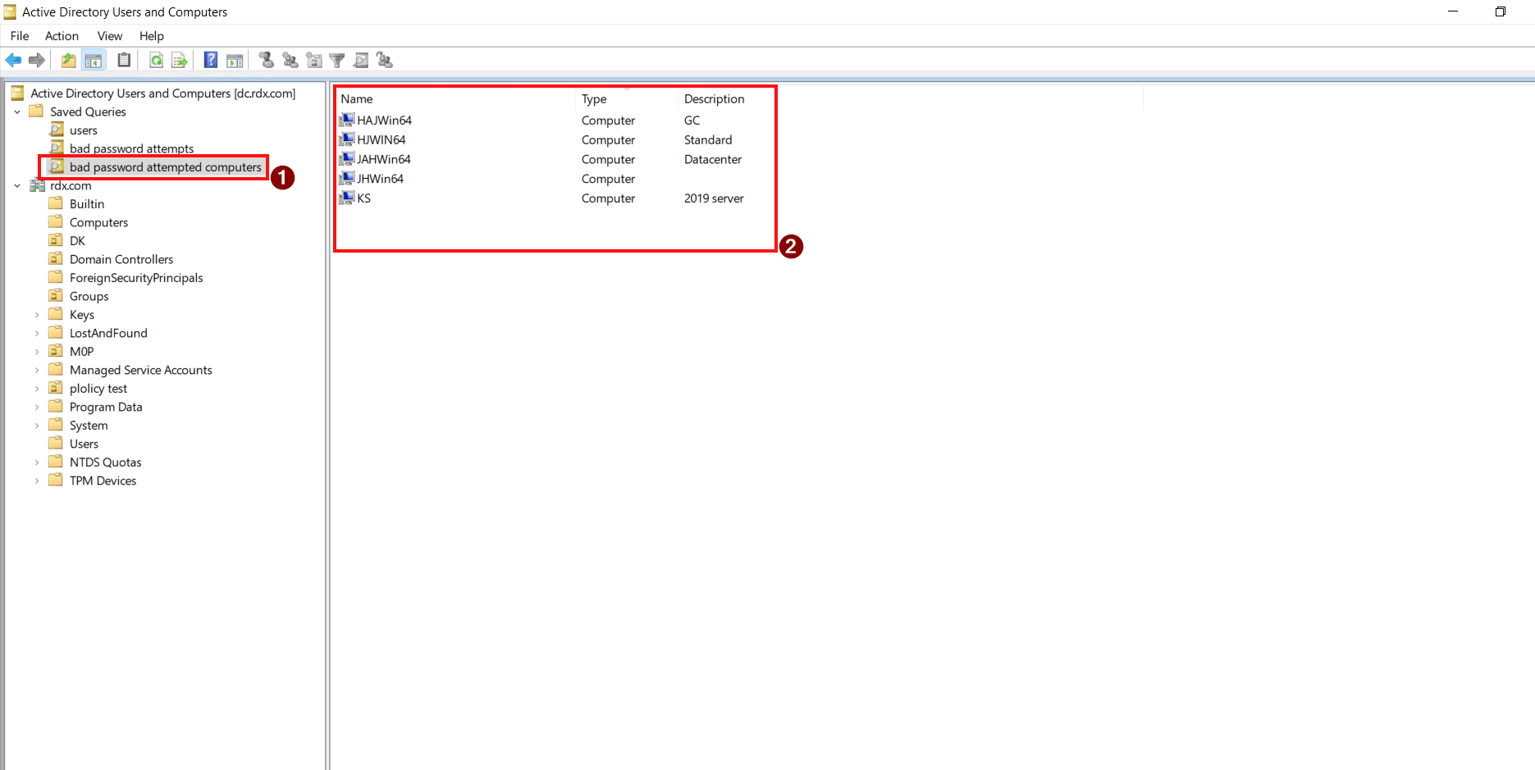Toggle the console tree panel visibility
Viewport: 1535px width, 770px height.
click(94, 60)
